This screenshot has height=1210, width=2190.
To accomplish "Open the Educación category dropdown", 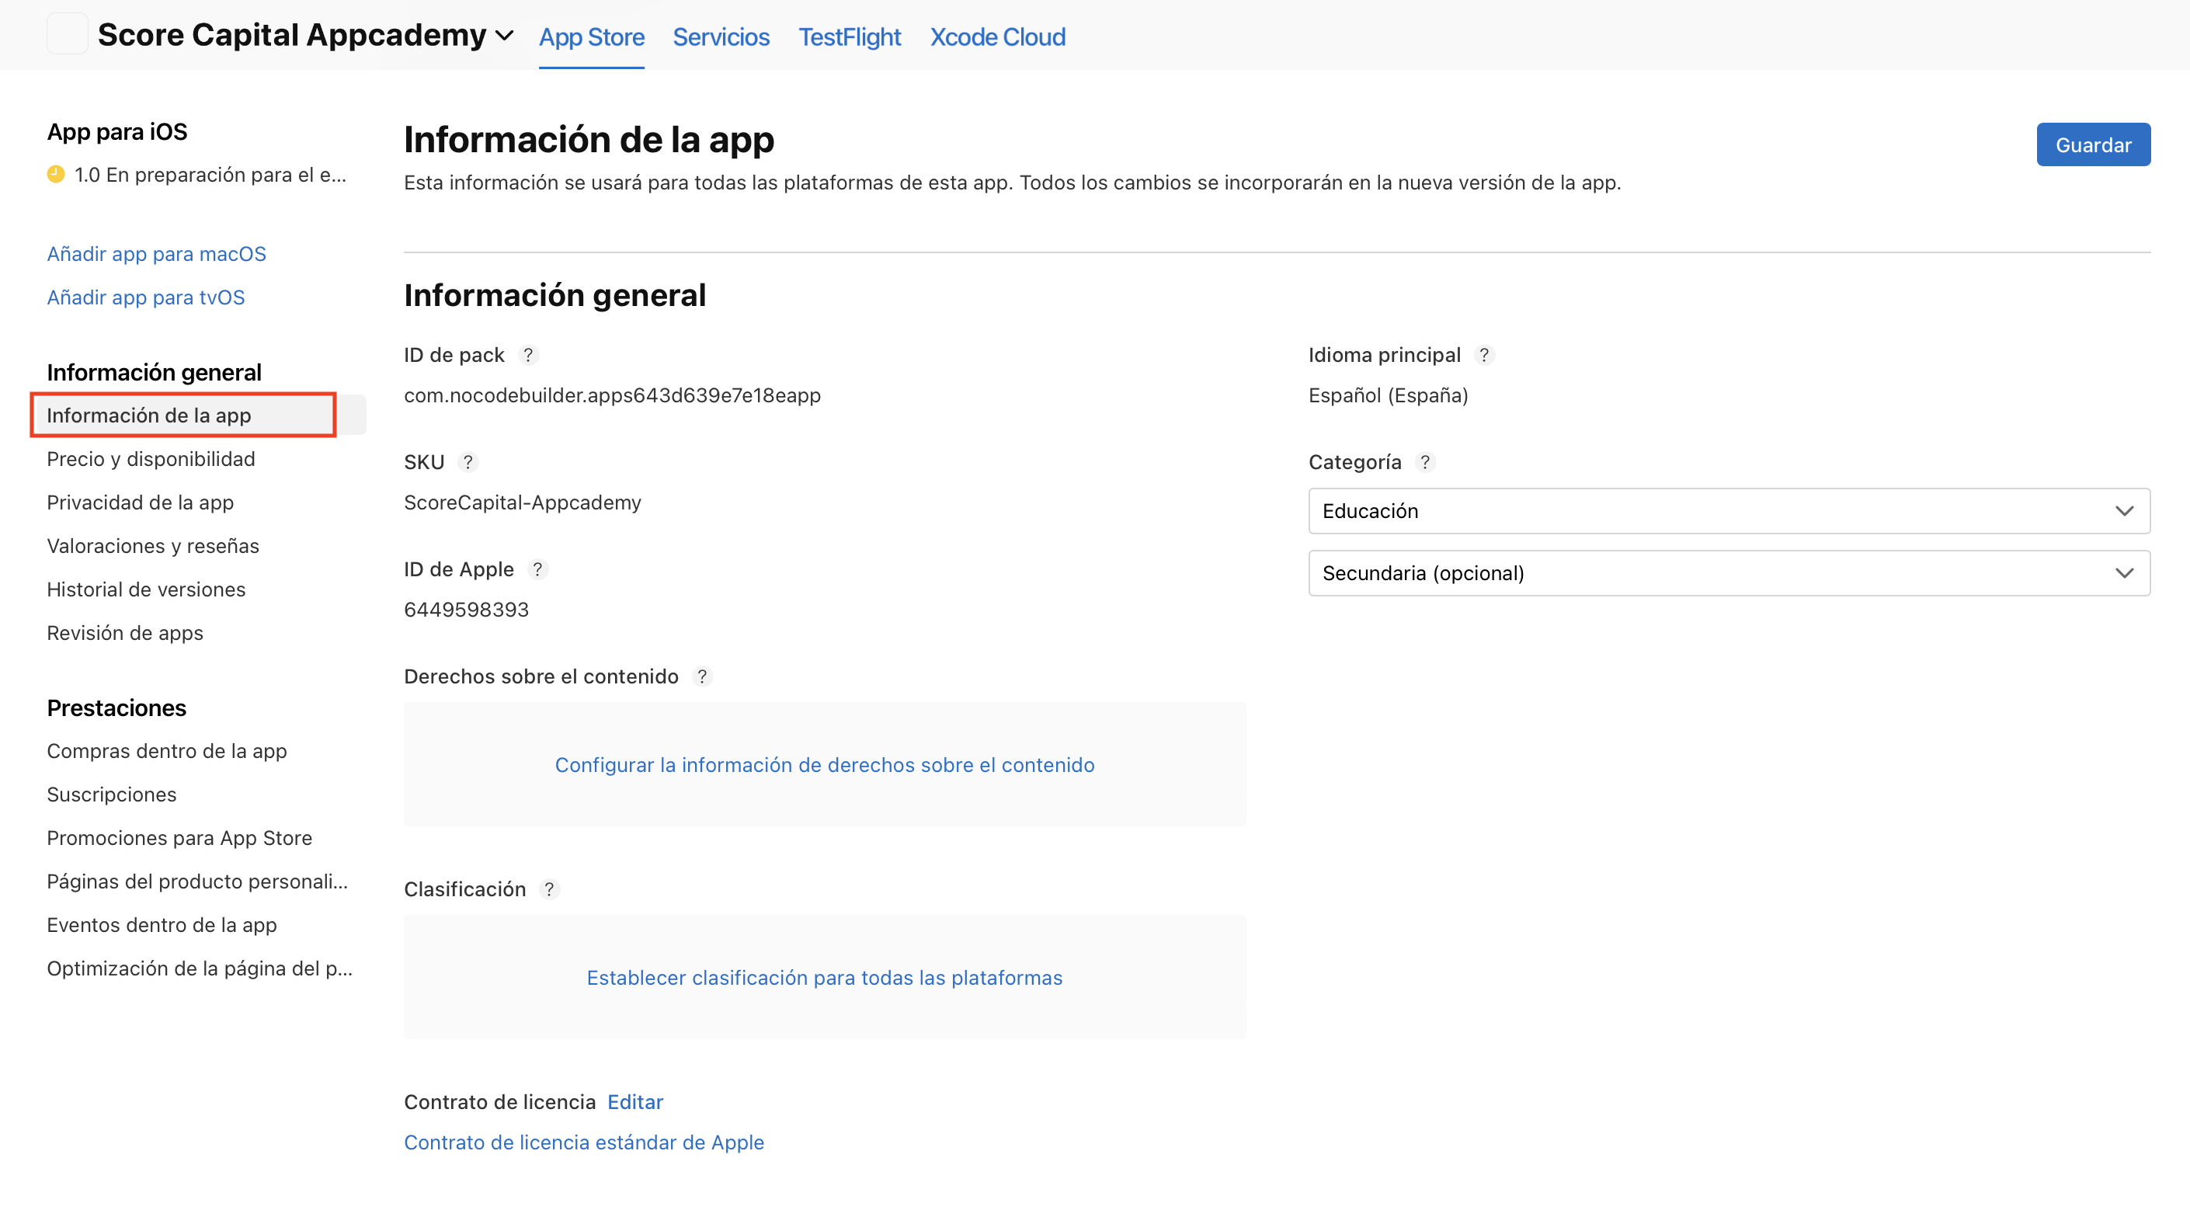I will click(x=1729, y=511).
